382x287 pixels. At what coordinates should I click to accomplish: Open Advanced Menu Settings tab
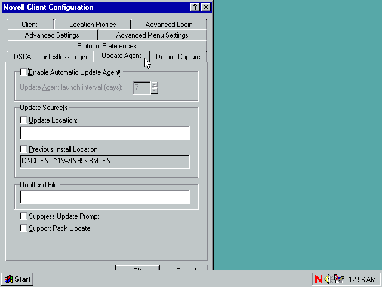click(152, 35)
